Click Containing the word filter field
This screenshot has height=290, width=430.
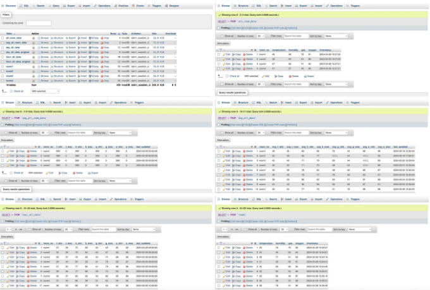pyautogui.click(x=39, y=23)
